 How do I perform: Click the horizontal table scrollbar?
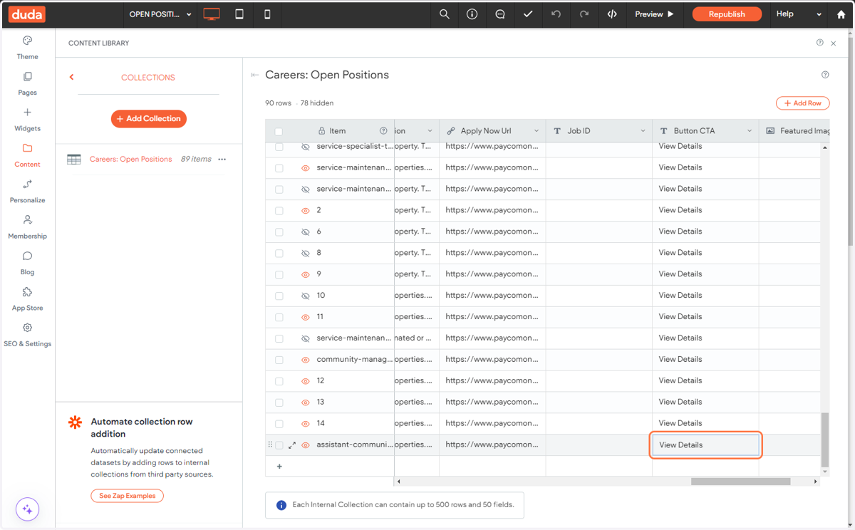(x=740, y=482)
